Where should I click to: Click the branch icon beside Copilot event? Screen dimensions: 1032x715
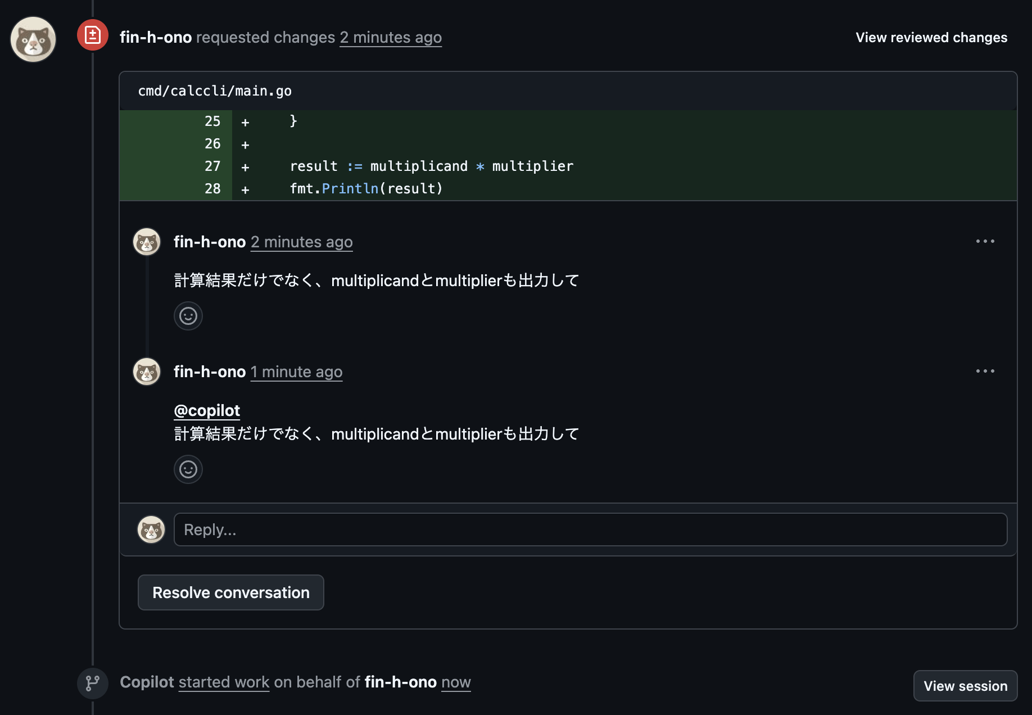93,683
